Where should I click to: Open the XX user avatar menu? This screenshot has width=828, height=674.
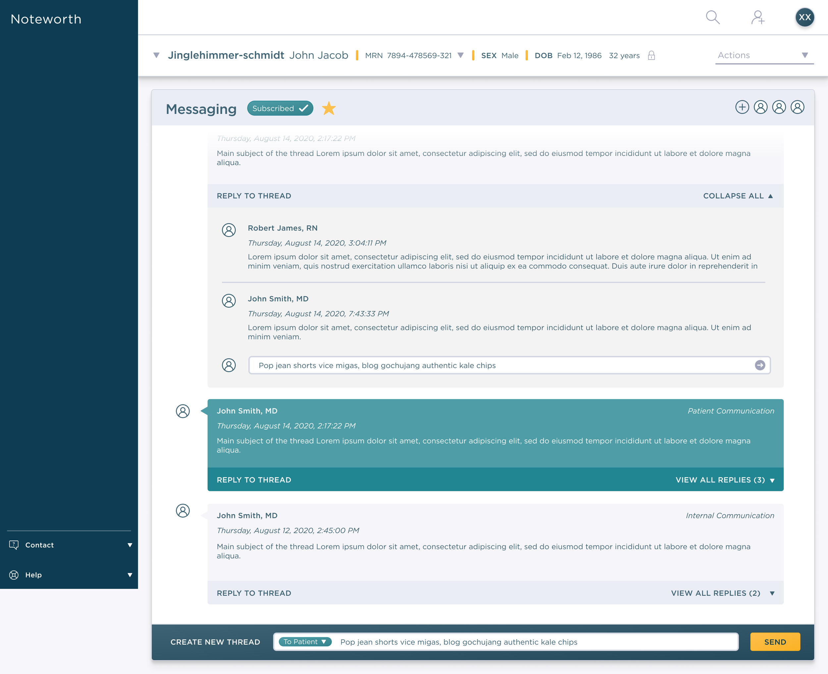(x=804, y=18)
